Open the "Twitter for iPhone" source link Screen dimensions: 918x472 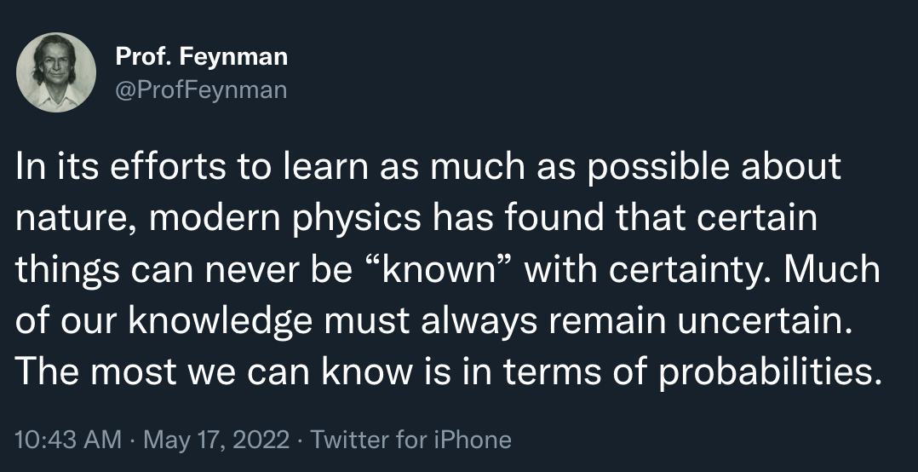(x=411, y=440)
